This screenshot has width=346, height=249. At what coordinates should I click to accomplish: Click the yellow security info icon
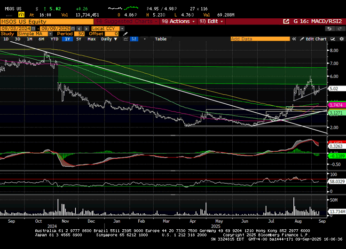pyautogui.click(x=21, y=15)
